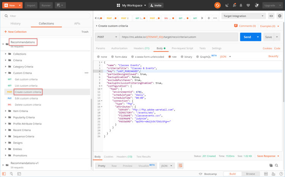Collapse the Custom Criteria folder
The image size is (285, 177).
click(6, 73)
